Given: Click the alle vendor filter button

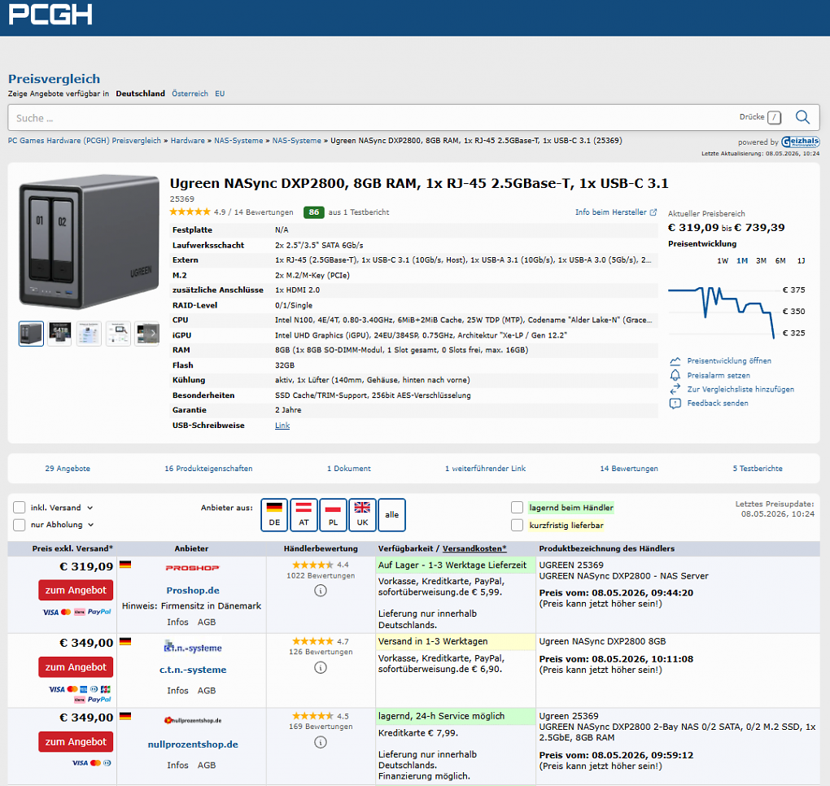Looking at the screenshot, I should tap(391, 514).
